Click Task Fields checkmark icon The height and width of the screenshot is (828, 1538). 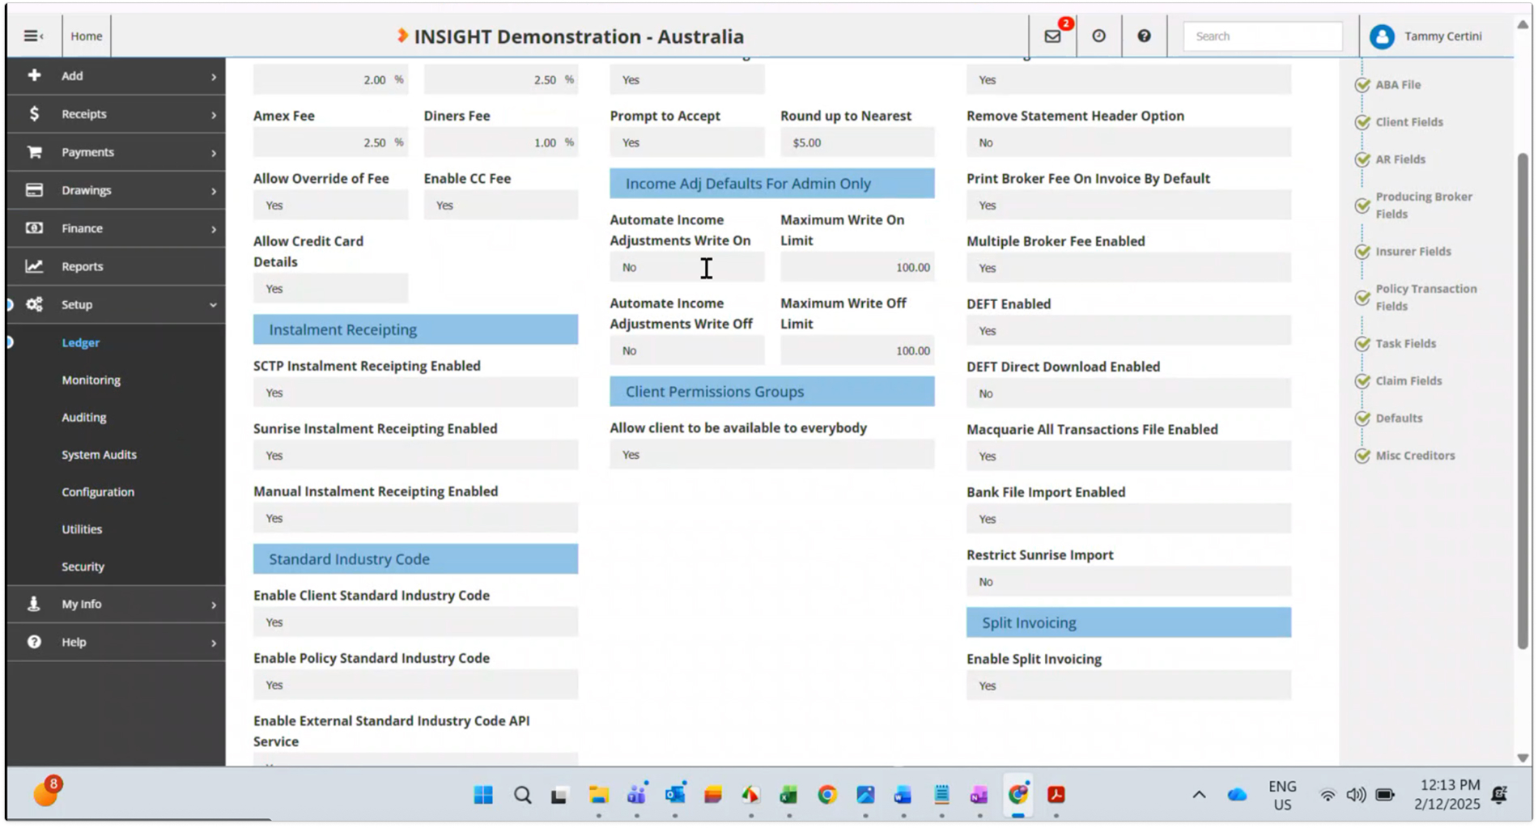[1362, 343]
